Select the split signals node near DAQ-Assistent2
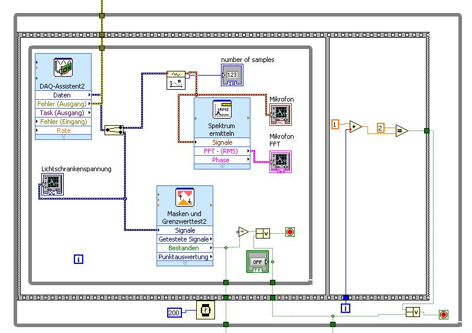This screenshot has height=333, width=472. pos(114,130)
